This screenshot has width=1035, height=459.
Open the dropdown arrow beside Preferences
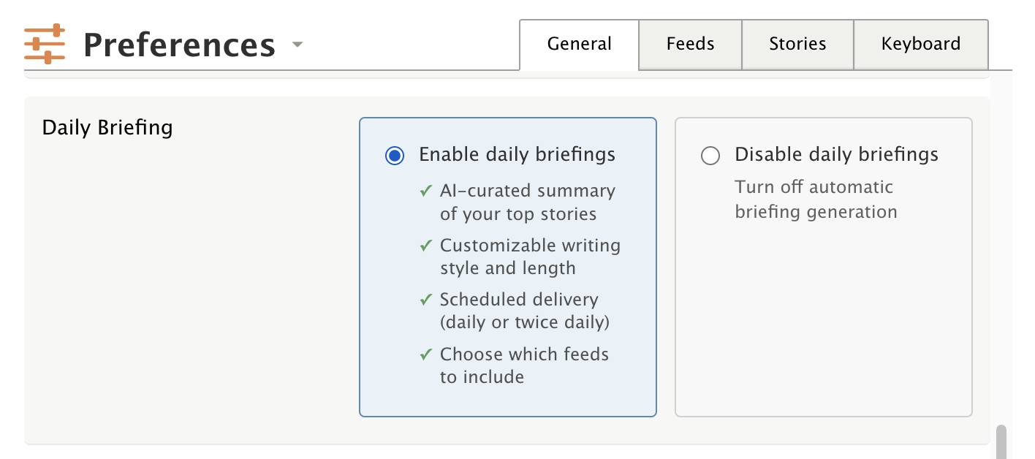click(297, 45)
